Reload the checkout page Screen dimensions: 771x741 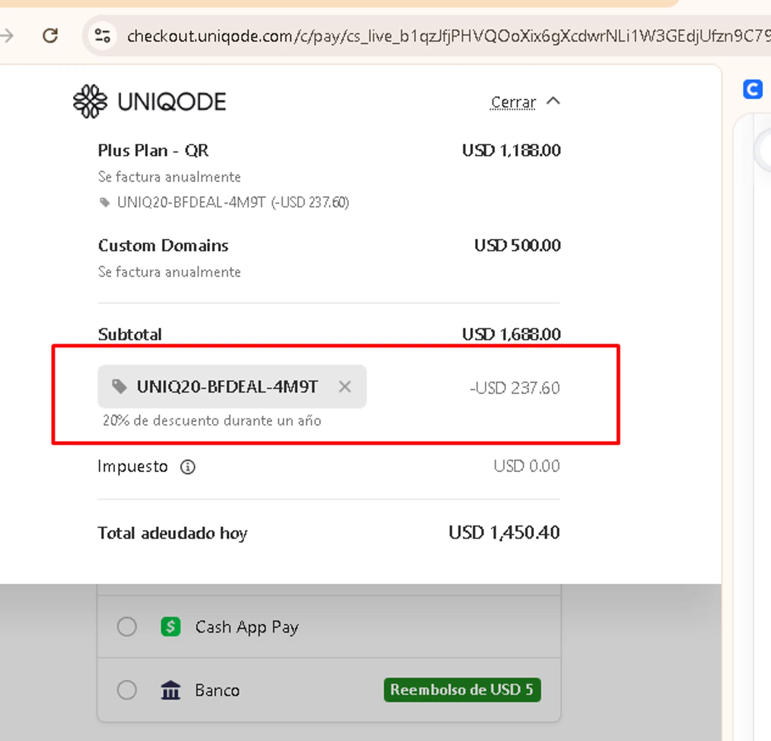(50, 35)
